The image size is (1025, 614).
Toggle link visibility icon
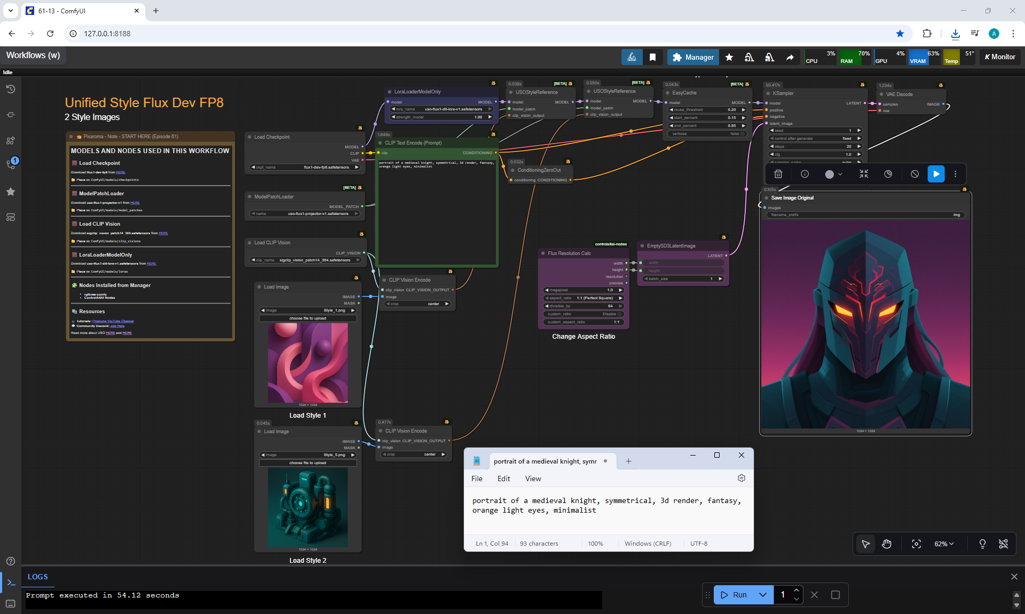(1003, 544)
